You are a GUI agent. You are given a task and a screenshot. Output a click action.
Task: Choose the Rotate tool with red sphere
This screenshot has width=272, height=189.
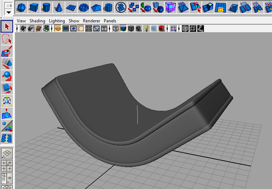click(x=7, y=76)
